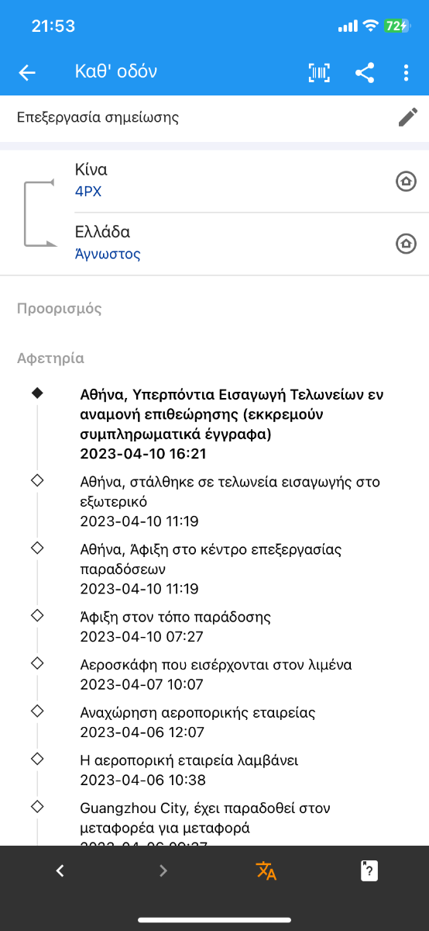Viewport: 429px width, 931px height.
Task: Go to next item with right chevron
Action: [163, 870]
